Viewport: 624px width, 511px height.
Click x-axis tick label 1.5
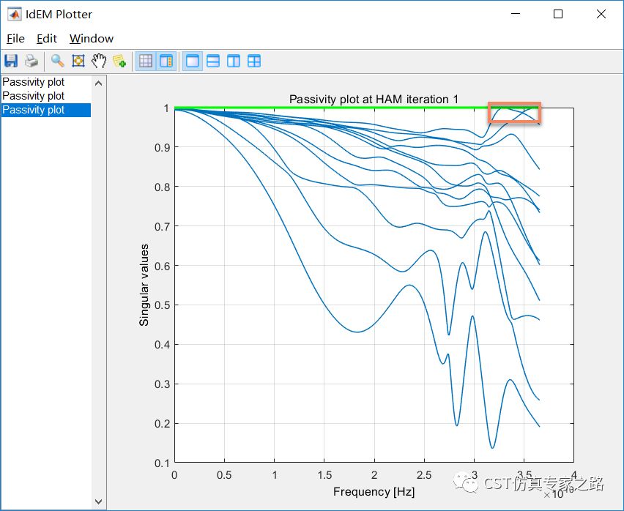pos(324,475)
